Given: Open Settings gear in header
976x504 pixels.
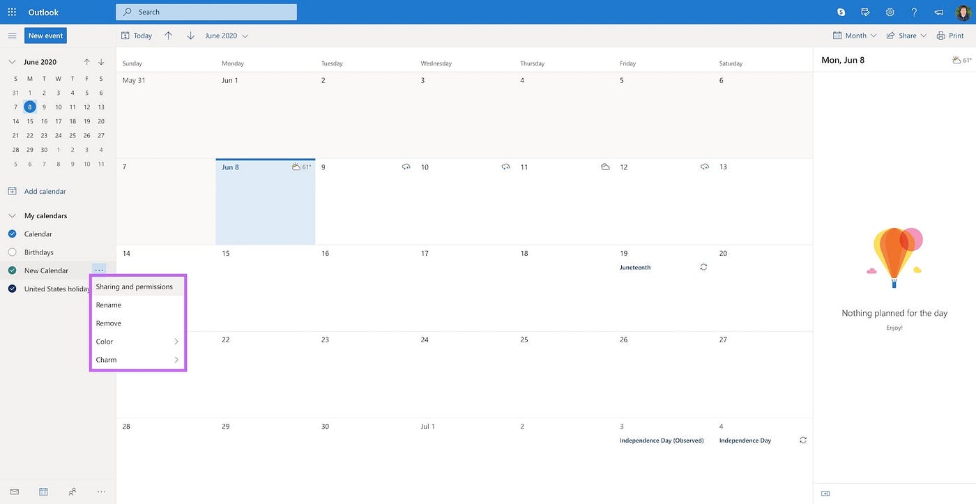Looking at the screenshot, I should pos(890,12).
